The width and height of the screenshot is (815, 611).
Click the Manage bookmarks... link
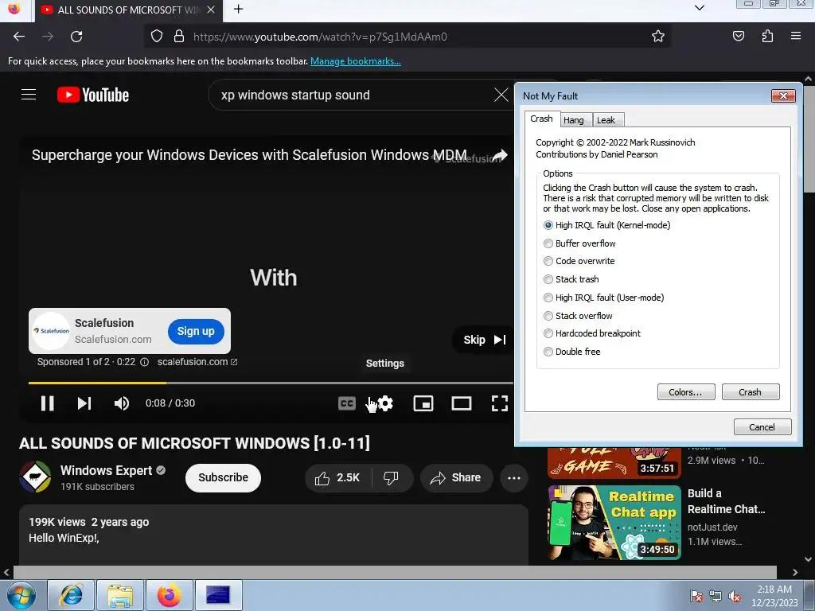click(x=356, y=61)
